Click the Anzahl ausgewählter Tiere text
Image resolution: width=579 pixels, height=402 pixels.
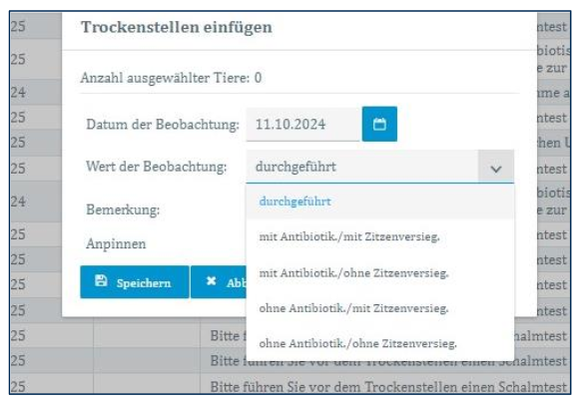(171, 78)
